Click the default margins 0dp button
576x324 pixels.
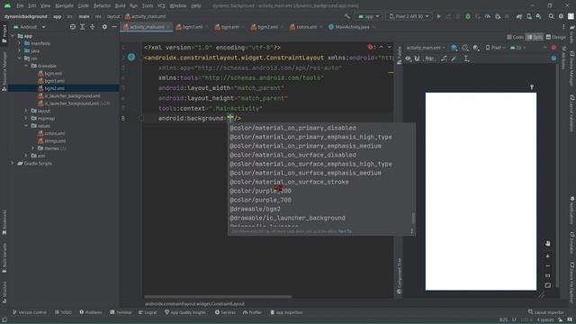tap(428, 58)
